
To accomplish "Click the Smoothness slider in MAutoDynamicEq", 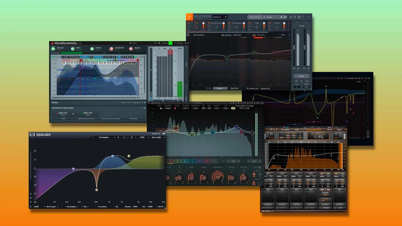I will [73, 53].
